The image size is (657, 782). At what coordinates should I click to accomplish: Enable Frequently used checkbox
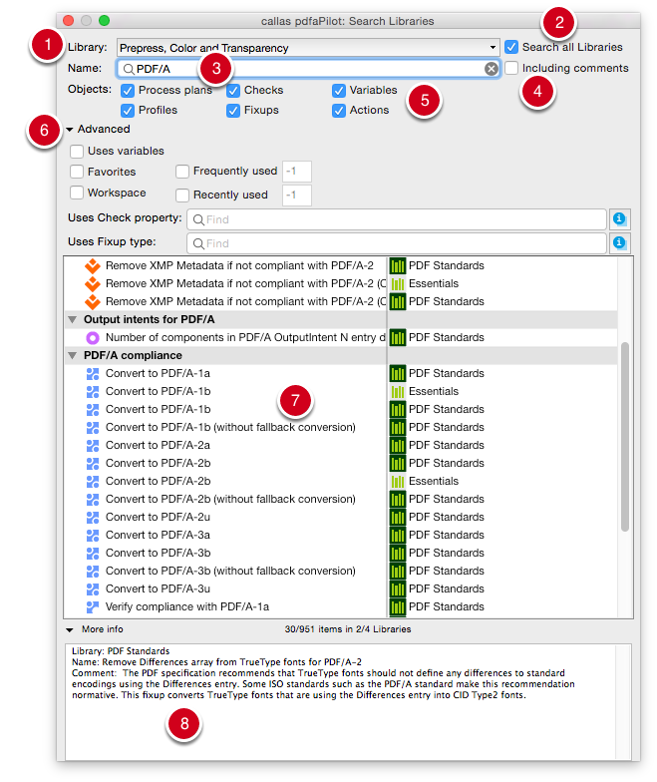[181, 172]
